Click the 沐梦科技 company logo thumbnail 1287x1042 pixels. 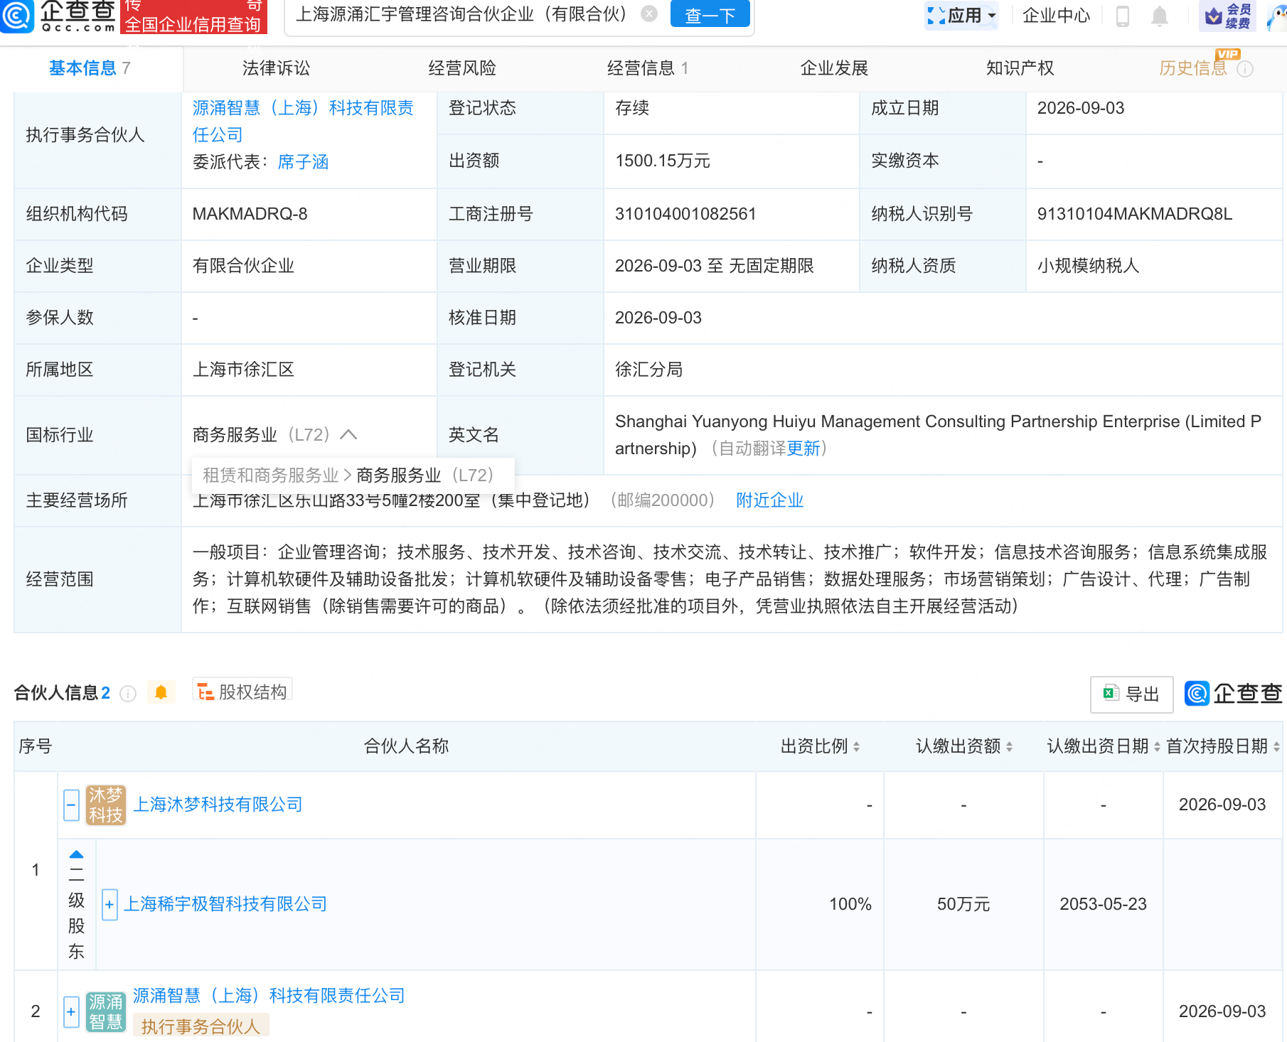coord(106,805)
